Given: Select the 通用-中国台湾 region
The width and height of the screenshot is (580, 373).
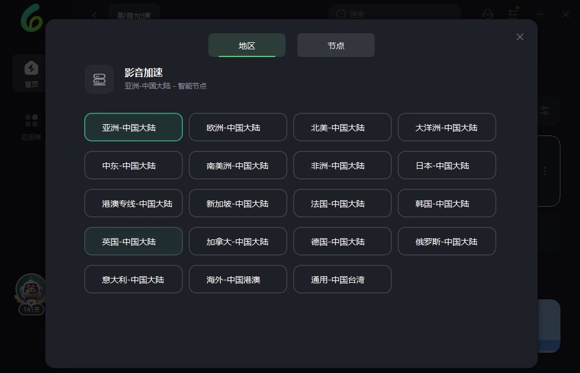Looking at the screenshot, I should pos(342,279).
